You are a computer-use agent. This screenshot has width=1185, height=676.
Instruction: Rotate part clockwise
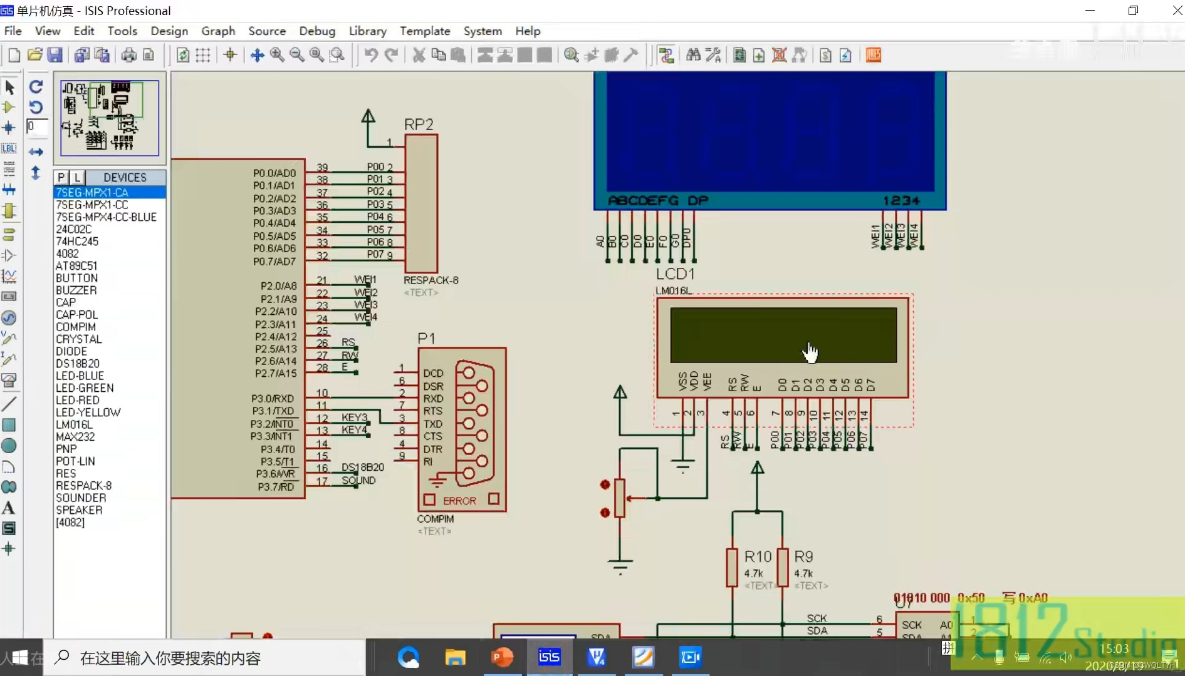coord(36,87)
